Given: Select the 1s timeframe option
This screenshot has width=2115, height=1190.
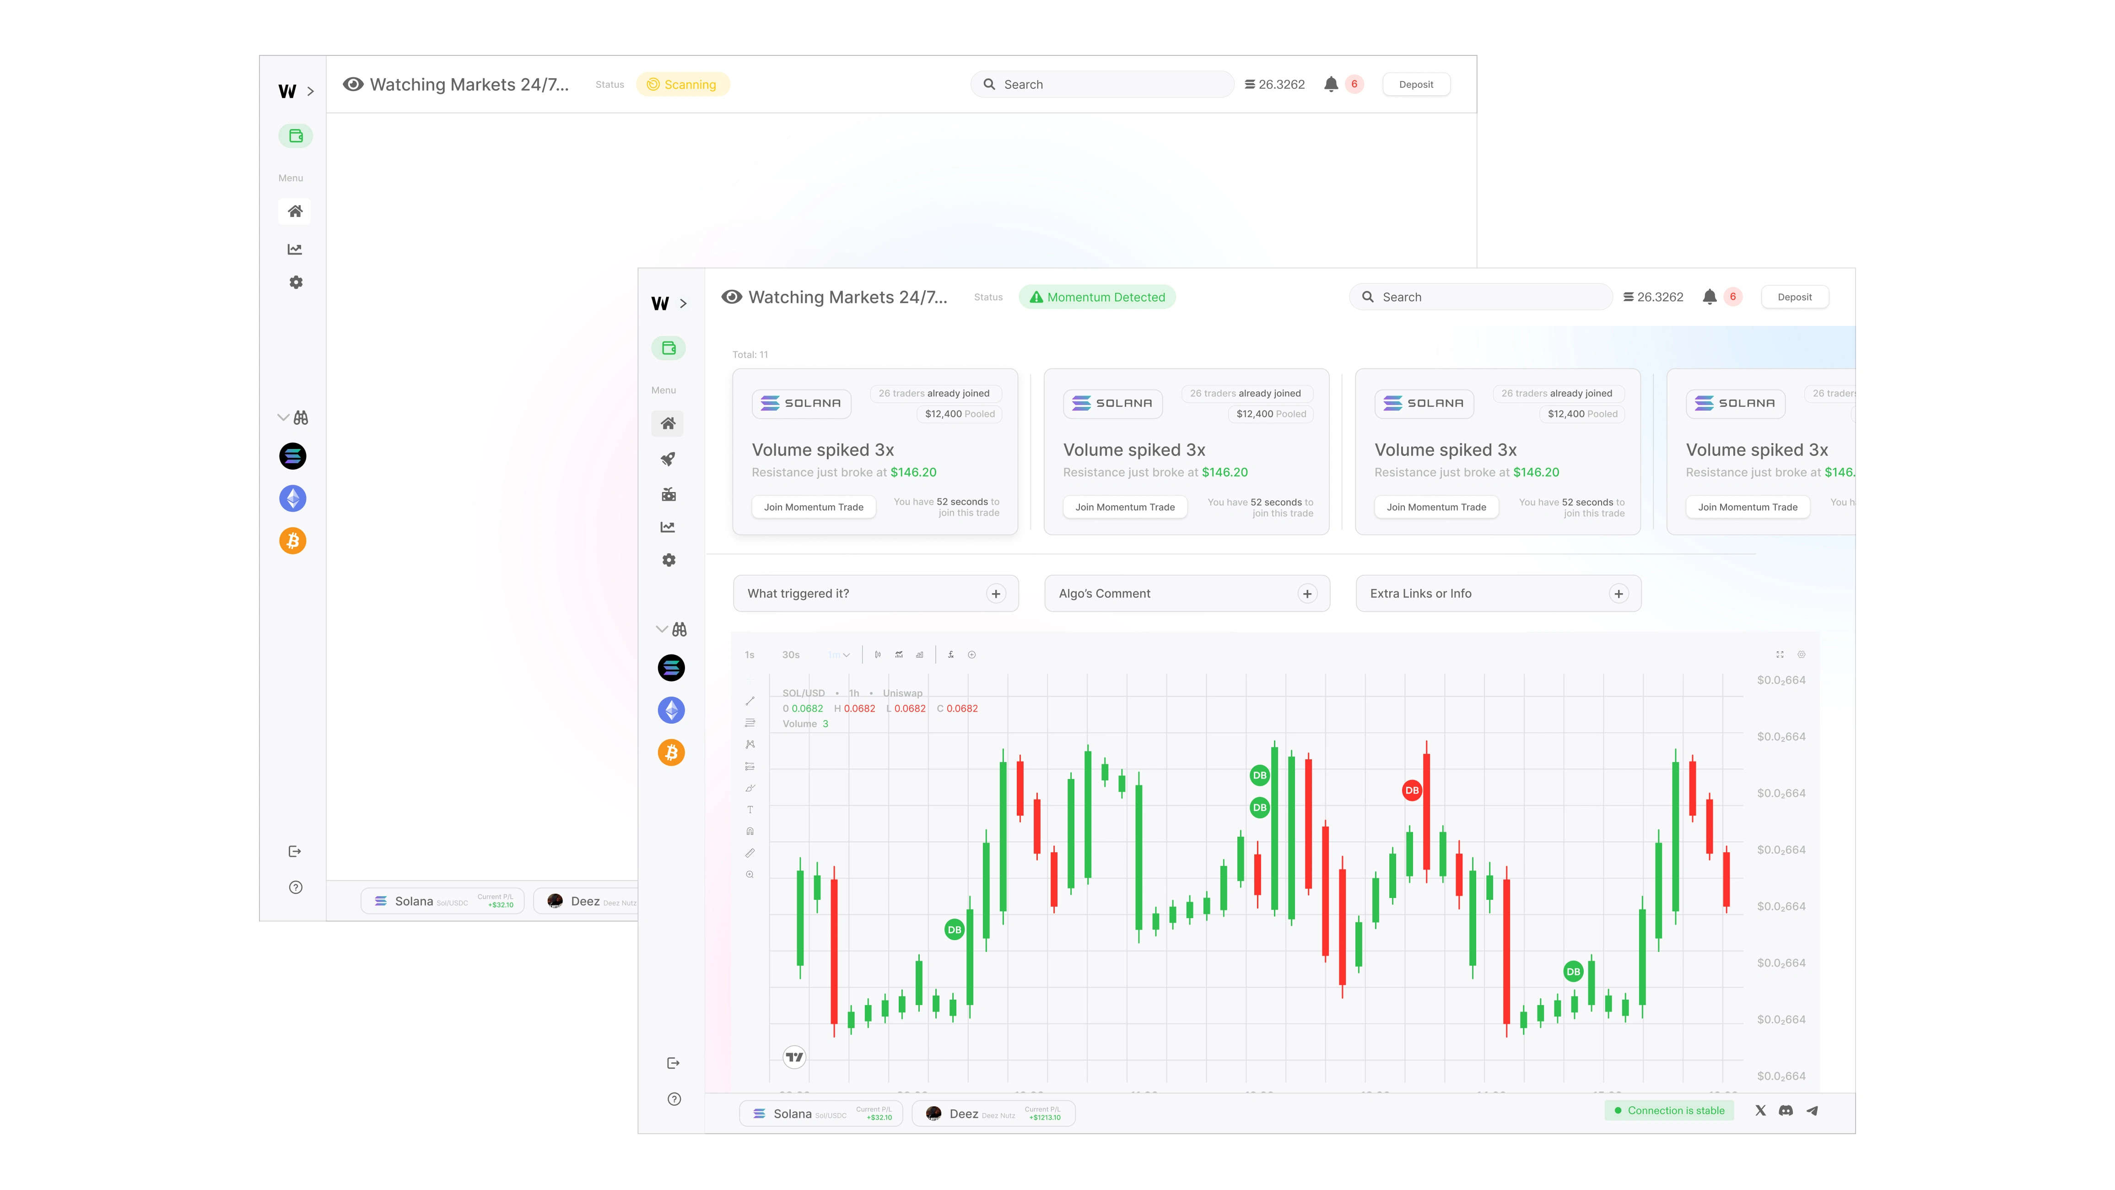Looking at the screenshot, I should (x=750, y=654).
